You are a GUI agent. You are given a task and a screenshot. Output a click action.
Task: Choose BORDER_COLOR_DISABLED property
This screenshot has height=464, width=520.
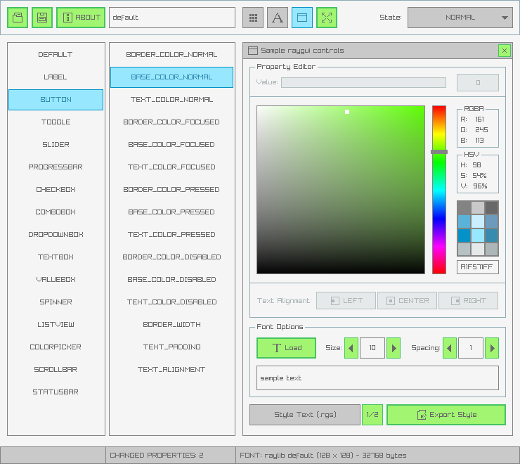171,257
